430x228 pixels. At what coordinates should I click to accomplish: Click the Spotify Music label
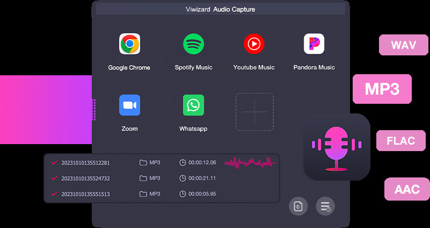(x=194, y=68)
